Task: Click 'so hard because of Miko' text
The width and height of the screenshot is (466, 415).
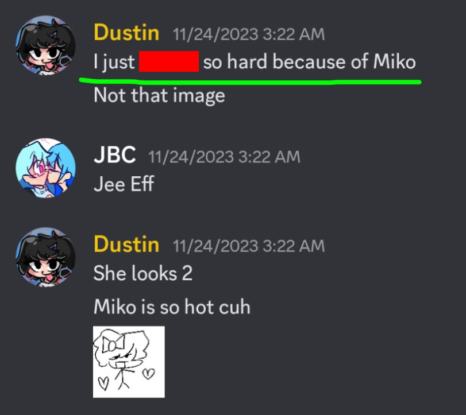Action: (x=309, y=62)
